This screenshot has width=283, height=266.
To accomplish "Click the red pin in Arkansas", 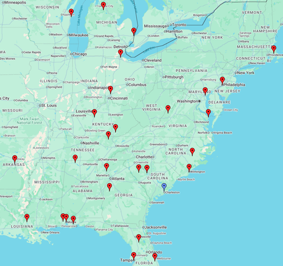I will tap(15, 159).
